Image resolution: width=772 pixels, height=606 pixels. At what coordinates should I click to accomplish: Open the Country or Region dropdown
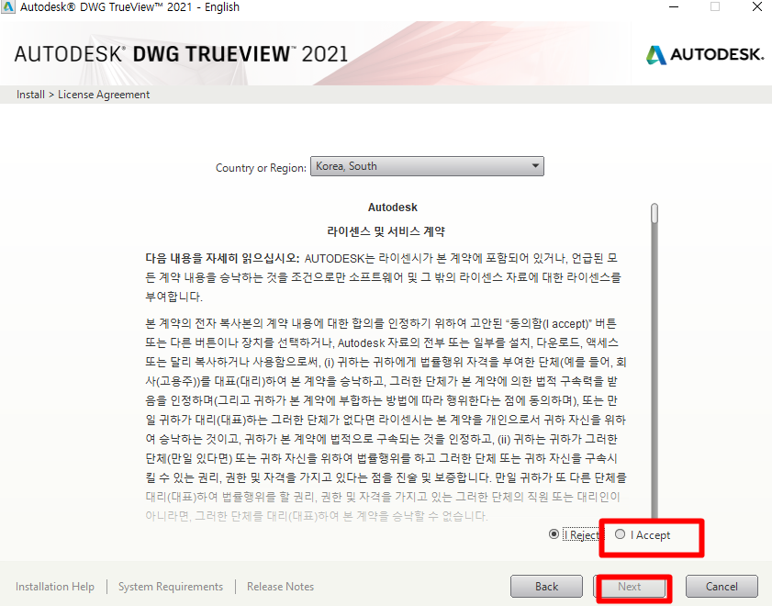427,166
